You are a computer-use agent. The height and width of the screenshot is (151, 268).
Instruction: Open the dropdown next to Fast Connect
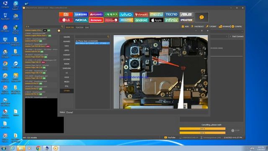click(x=227, y=36)
